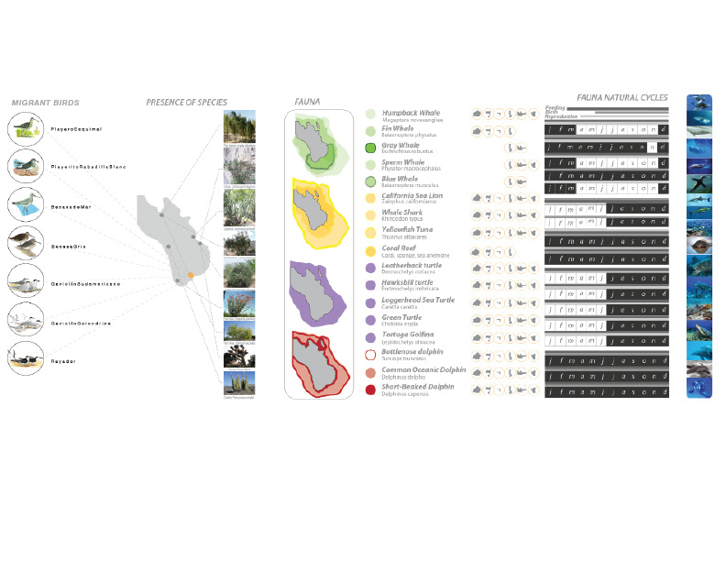
Task: Click the Becasa de Mar bird icon
Action: click(x=25, y=204)
